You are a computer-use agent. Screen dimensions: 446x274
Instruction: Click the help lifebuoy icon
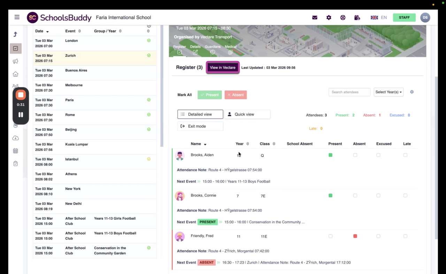343,17
